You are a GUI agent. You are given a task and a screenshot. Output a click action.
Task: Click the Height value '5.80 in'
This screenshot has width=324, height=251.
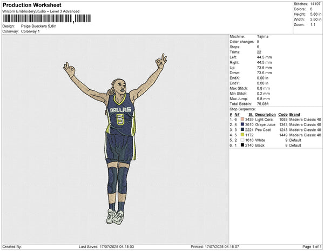point(316,14)
